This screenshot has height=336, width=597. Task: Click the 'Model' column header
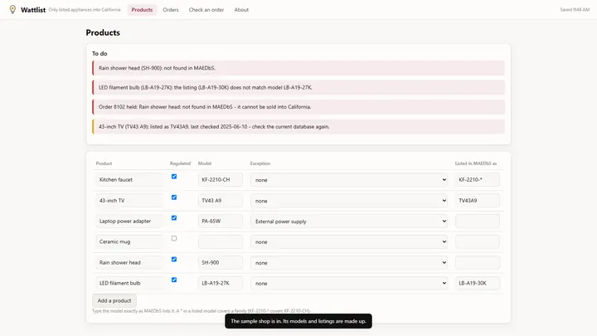pos(205,163)
